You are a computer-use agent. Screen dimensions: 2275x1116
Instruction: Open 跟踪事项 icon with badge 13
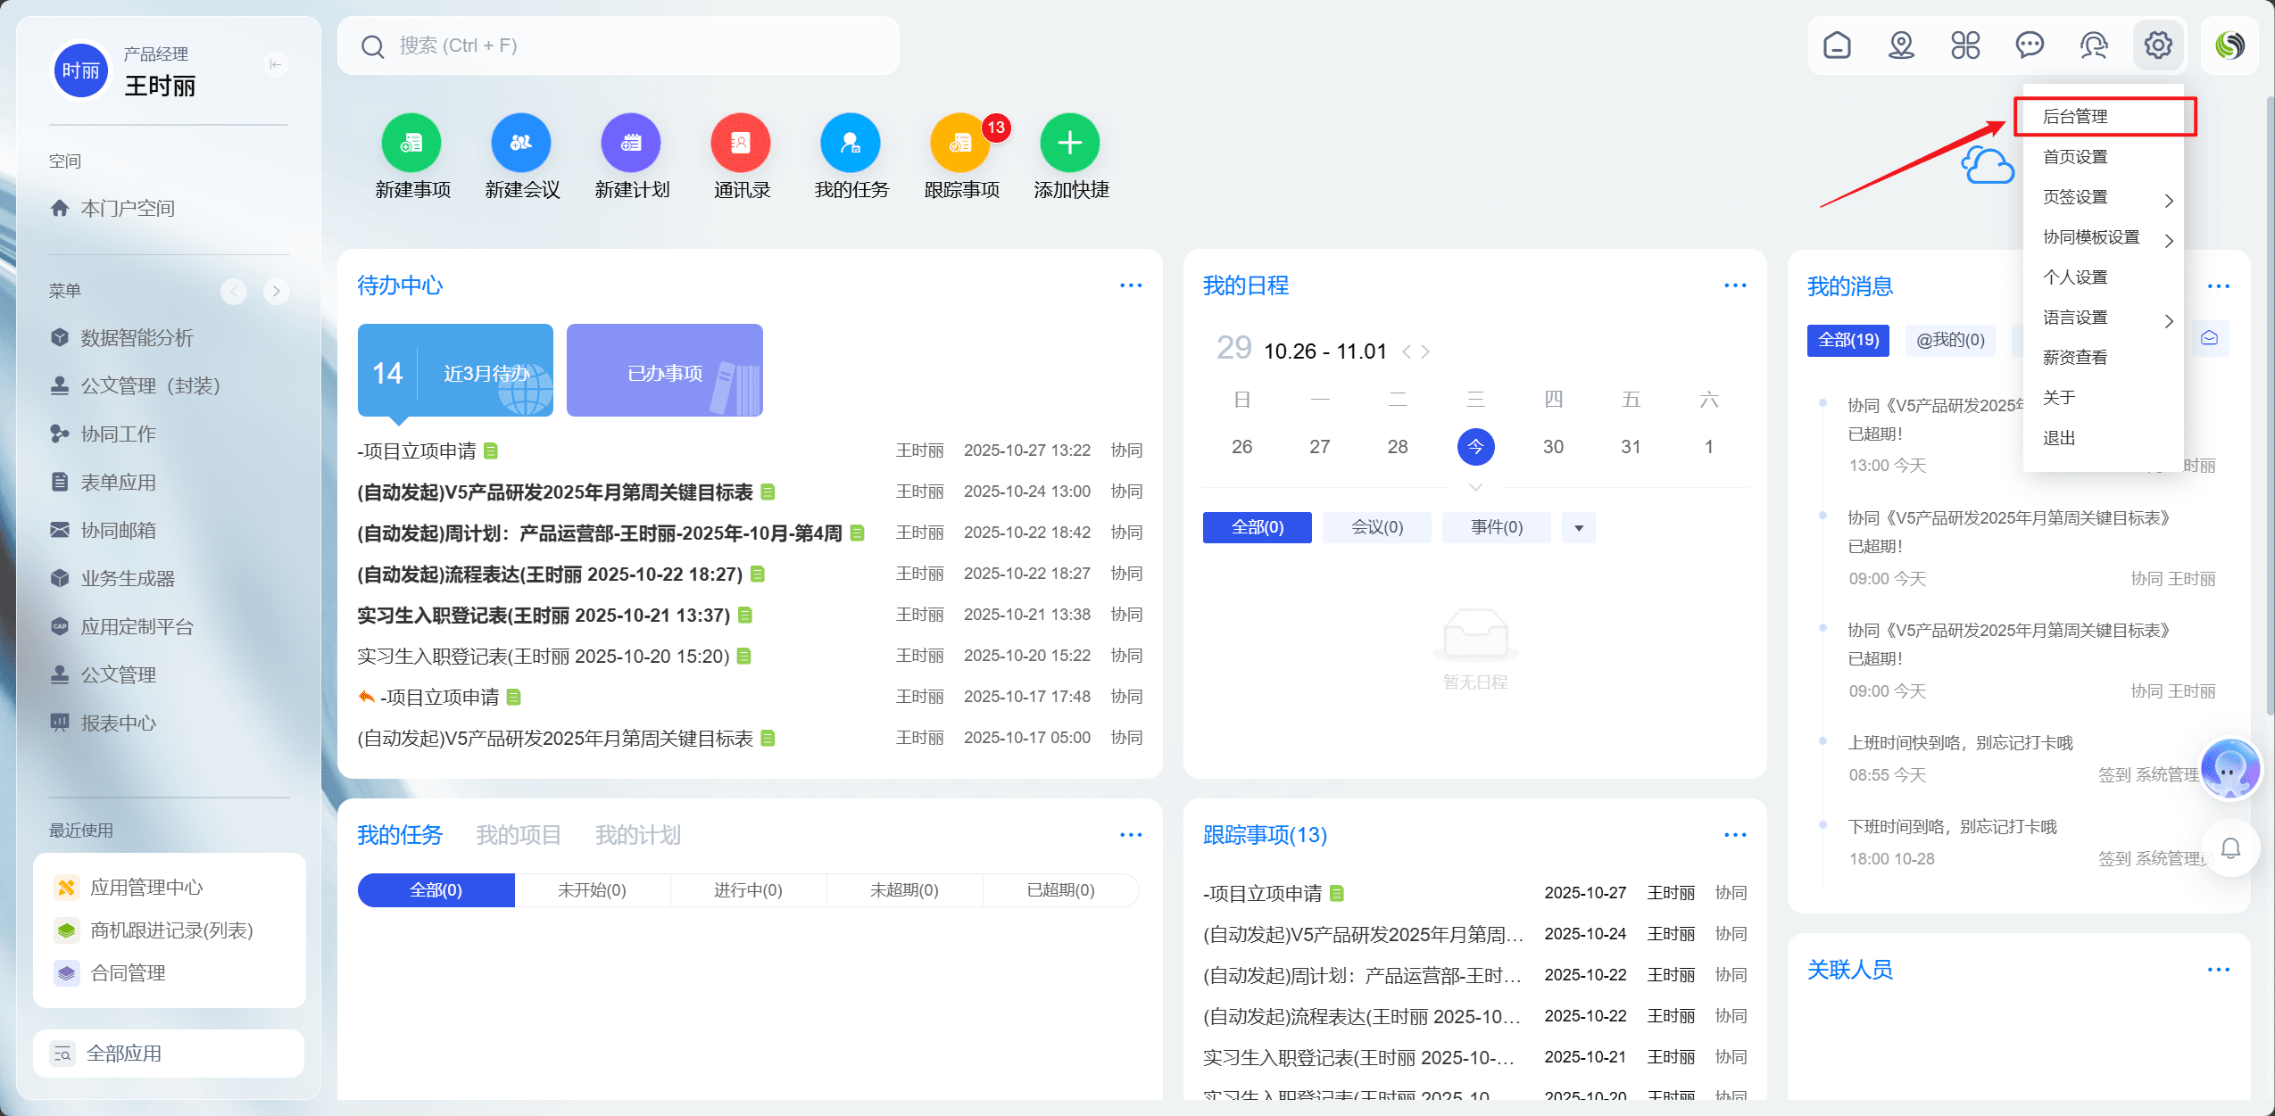[x=960, y=143]
